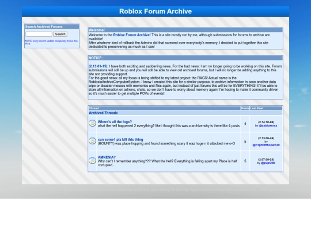
Task: Click the Posts column header
Action: [245, 108]
